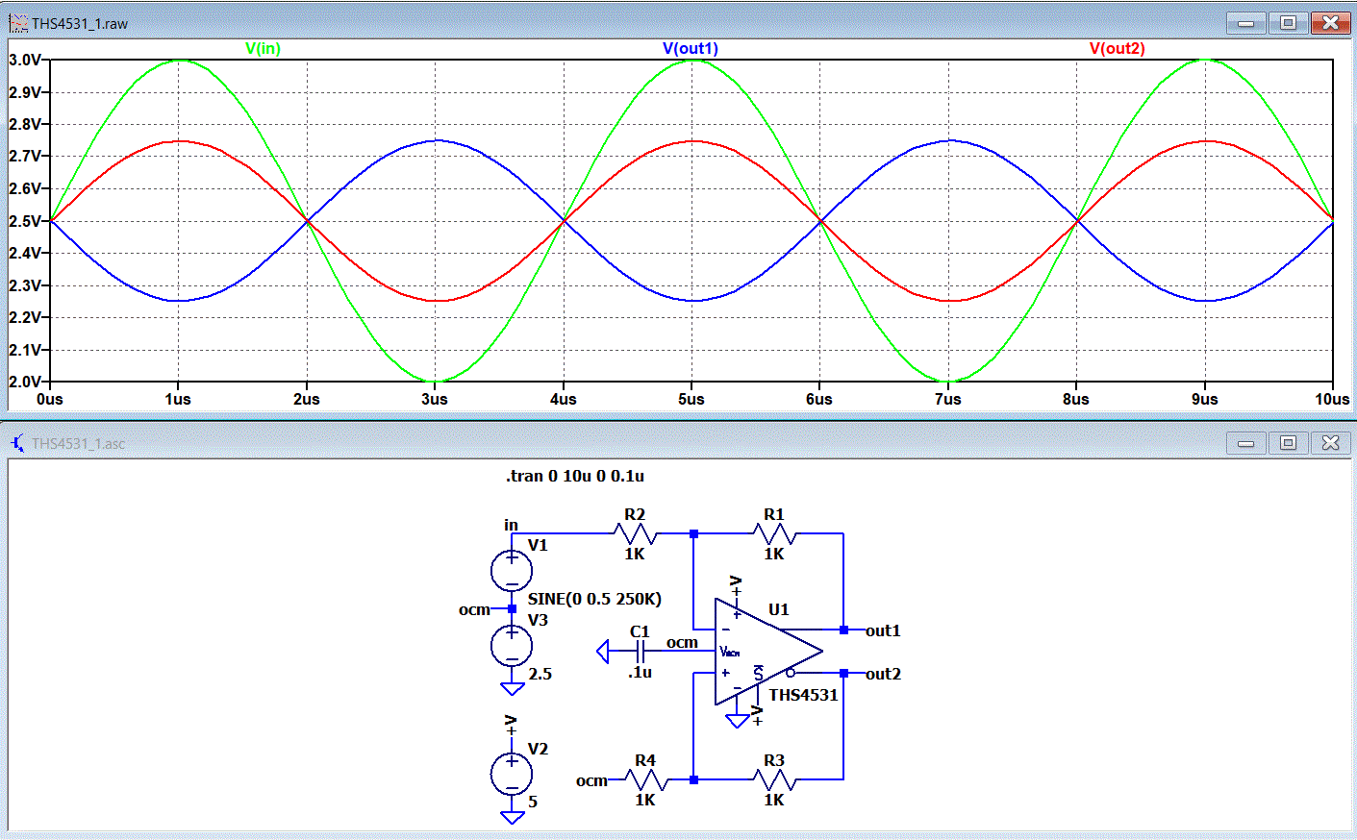Click the junction node between R2 and R1
The image size is (1357, 840).
[693, 533]
